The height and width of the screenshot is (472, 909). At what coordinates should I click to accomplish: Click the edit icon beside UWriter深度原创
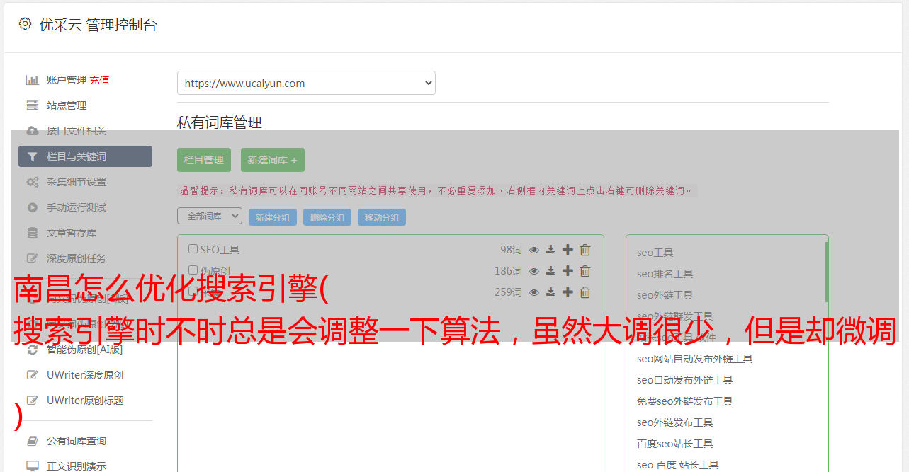point(33,375)
